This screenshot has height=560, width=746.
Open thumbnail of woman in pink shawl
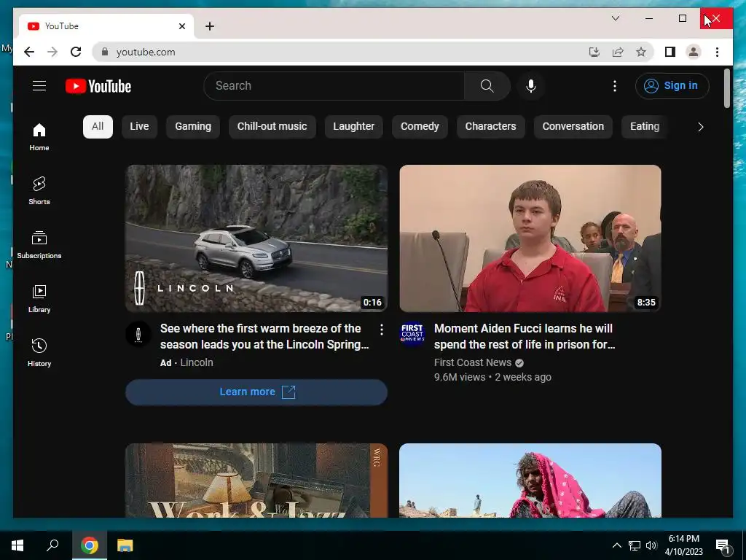tap(530, 481)
